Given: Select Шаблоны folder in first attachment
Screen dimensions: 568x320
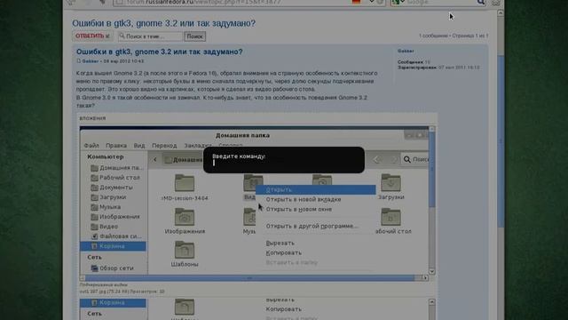Looking at the screenshot, I should (x=185, y=250).
